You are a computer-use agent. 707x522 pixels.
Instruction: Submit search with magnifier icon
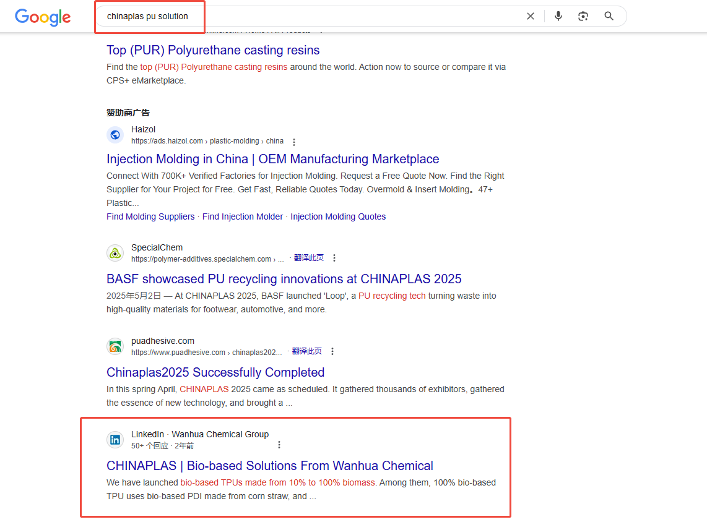pos(609,16)
